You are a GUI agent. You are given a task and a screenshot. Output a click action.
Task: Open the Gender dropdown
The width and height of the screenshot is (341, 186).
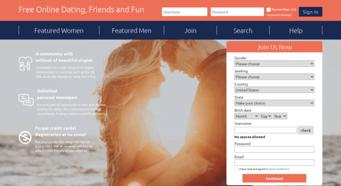[x=274, y=64]
